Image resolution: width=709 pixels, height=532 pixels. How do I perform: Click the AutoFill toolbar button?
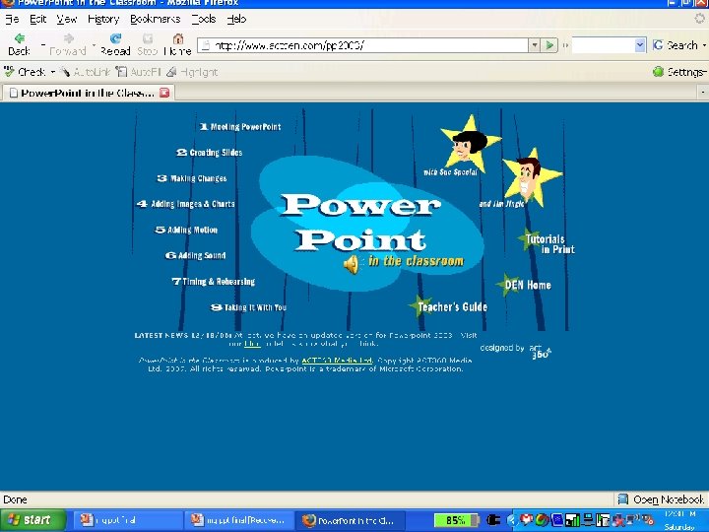(x=139, y=72)
